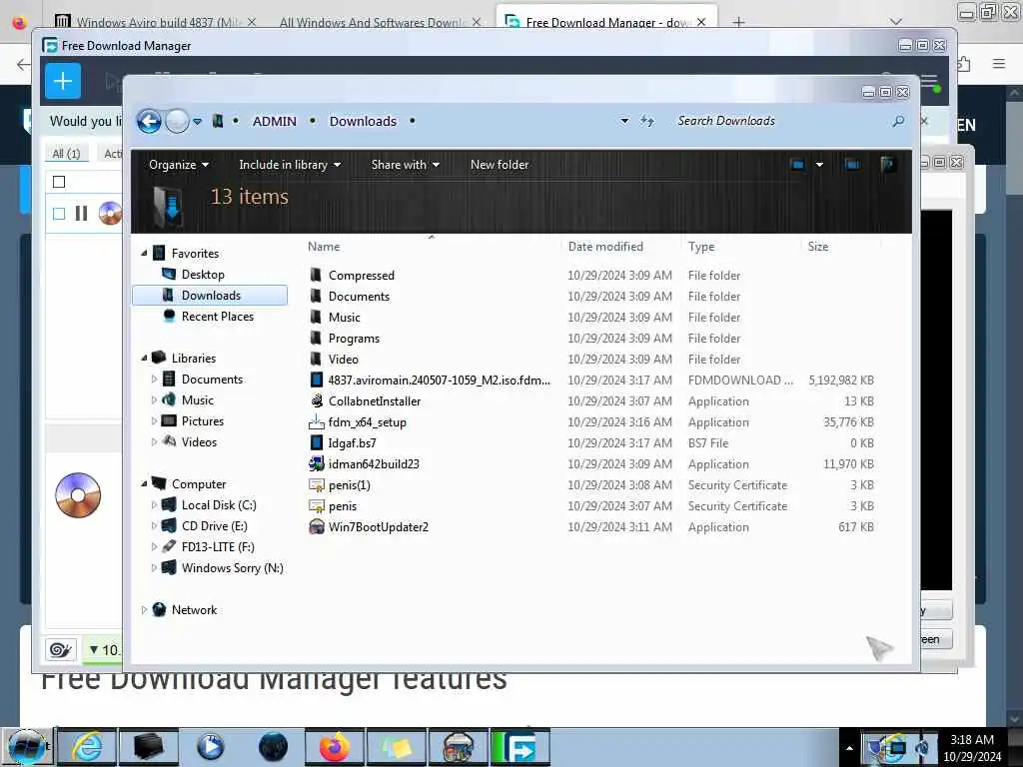Select the 4837.aviromain iso.fdm file
Viewport: 1023px width, 767px height.
440,381
